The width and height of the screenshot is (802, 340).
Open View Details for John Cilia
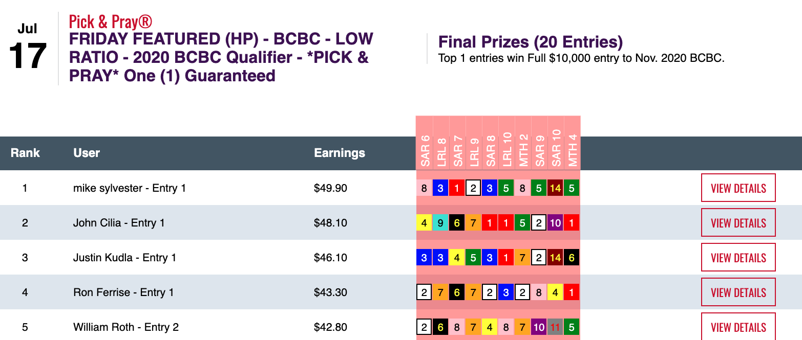738,223
